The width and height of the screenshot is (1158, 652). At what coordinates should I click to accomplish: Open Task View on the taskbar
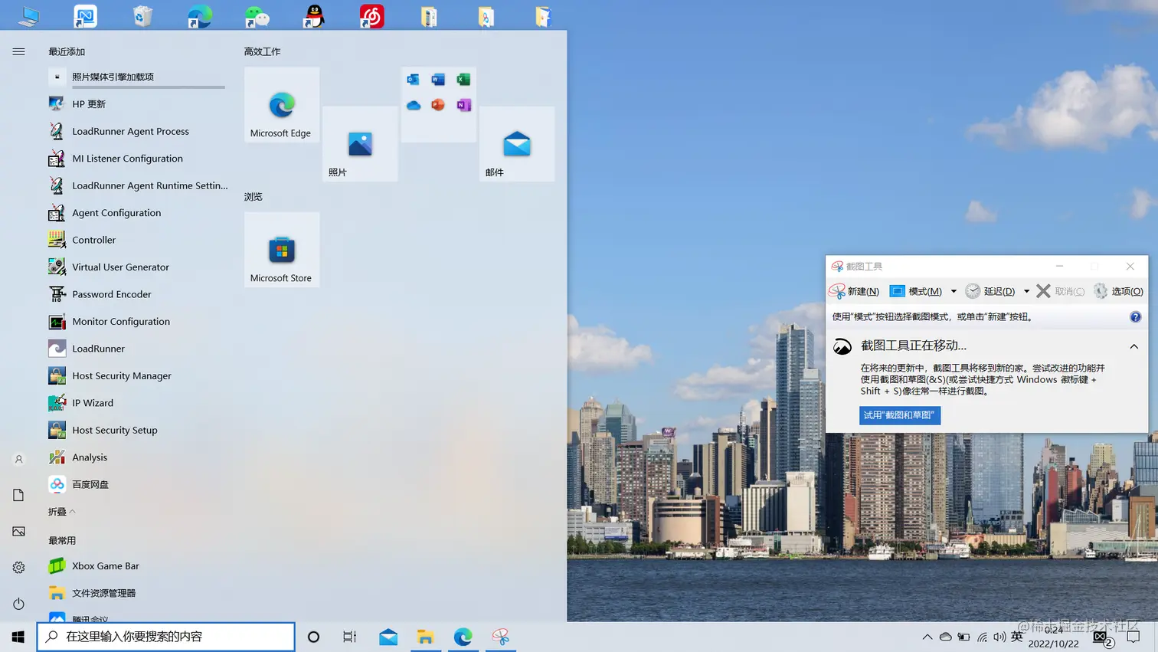[350, 637]
